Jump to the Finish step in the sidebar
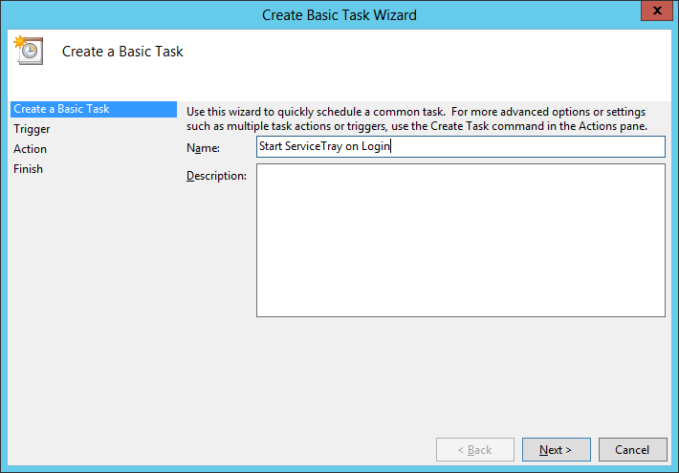 click(x=28, y=169)
